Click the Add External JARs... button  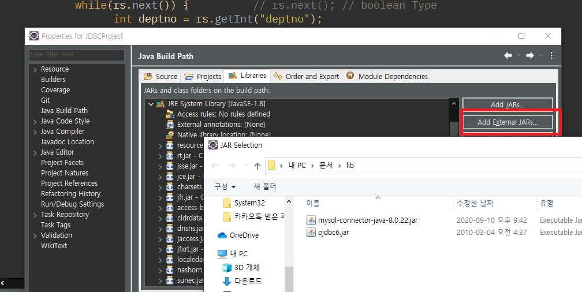point(508,122)
